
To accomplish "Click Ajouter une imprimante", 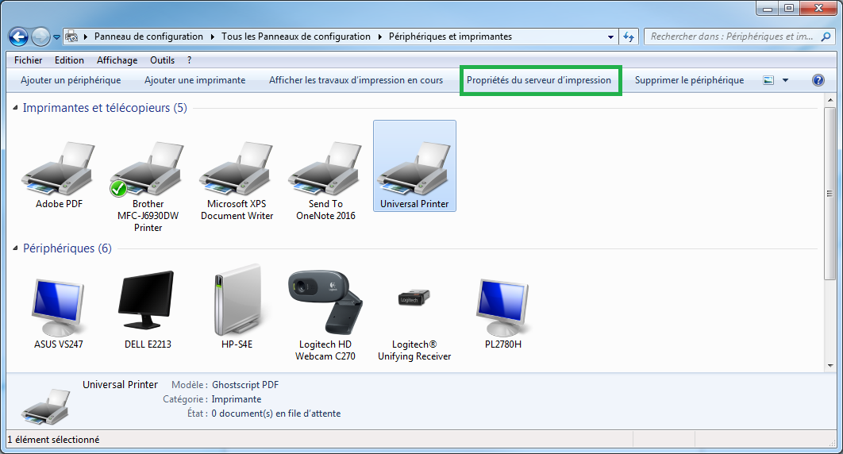I will pyautogui.click(x=195, y=80).
